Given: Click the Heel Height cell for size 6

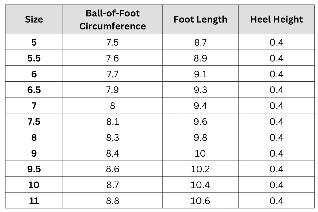Looking at the screenshot, I should 276,74.
